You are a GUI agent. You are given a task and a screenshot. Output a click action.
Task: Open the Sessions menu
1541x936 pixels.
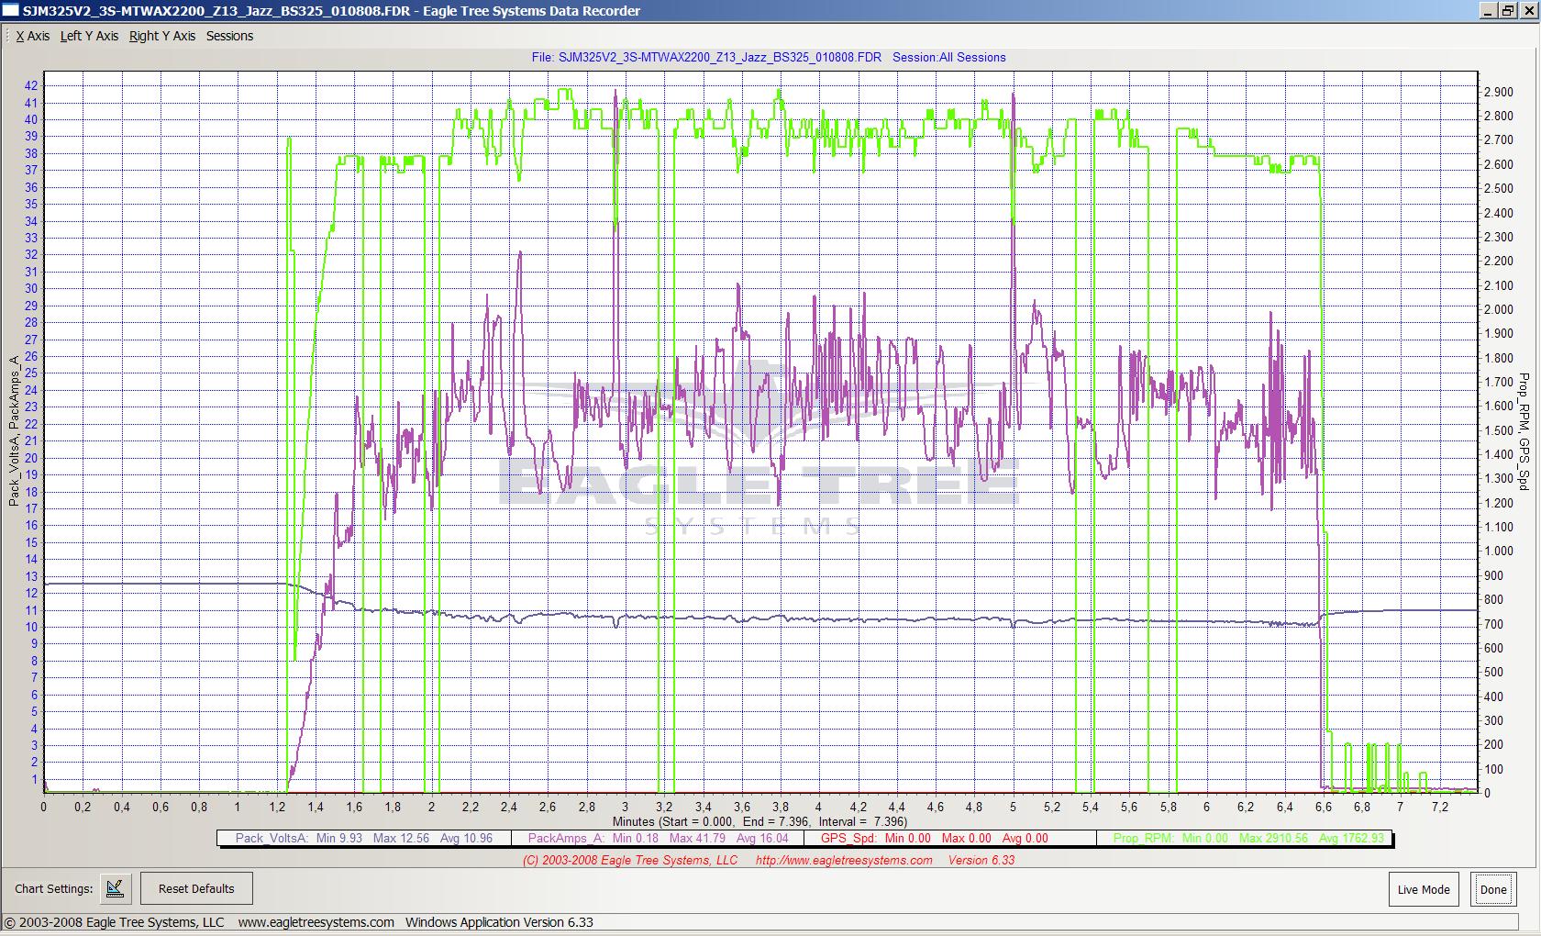(229, 36)
